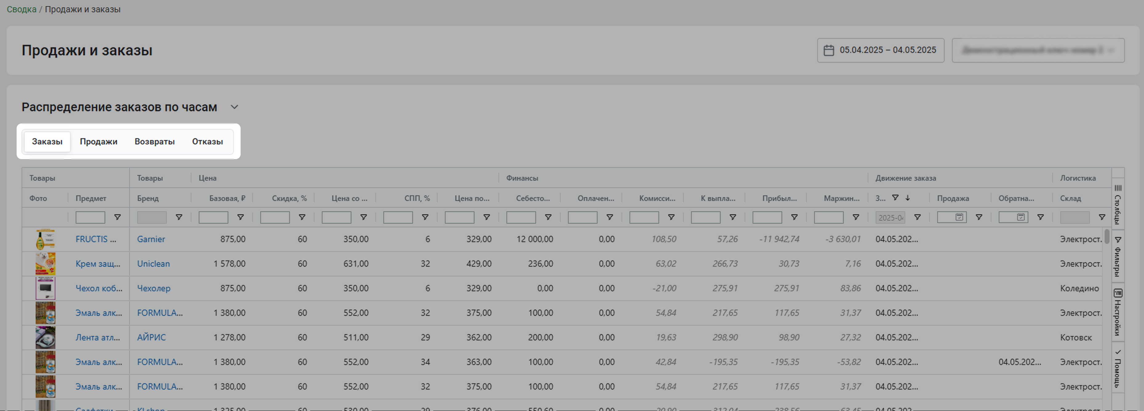Click Финансы group header
Viewport: 1144px width, 411px height.
[x=522, y=178]
